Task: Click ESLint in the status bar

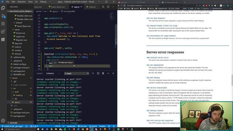Action: coord(93,126)
